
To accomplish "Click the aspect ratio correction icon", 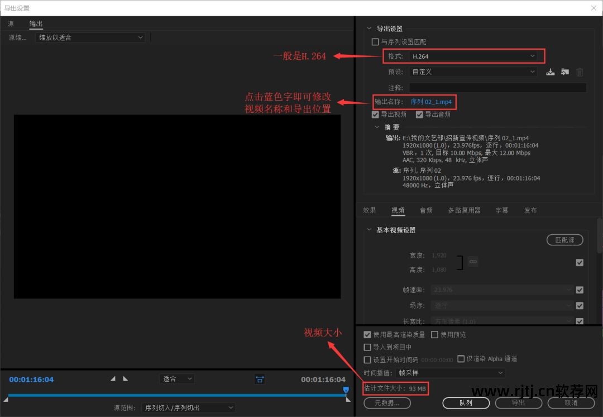I will pyautogui.click(x=260, y=379).
